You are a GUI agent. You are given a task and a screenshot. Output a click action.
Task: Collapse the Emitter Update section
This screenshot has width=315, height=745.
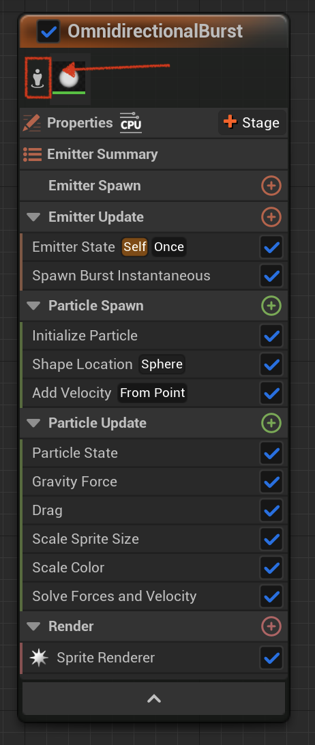pos(33,217)
